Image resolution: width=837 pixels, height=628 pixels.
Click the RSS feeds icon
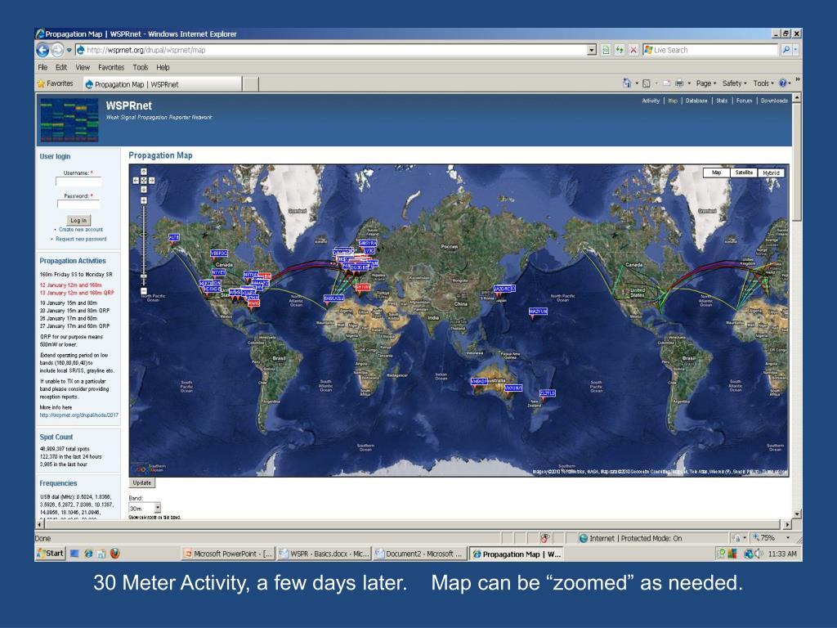tap(647, 83)
